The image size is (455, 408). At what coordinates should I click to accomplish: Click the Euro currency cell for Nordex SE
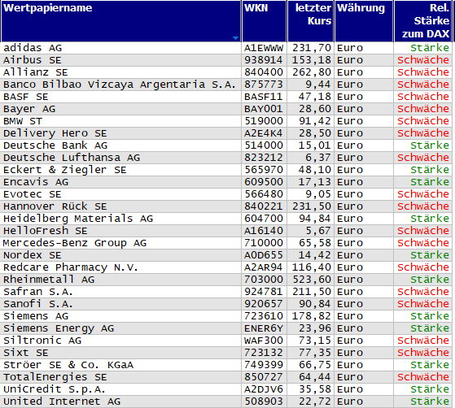pos(350,255)
